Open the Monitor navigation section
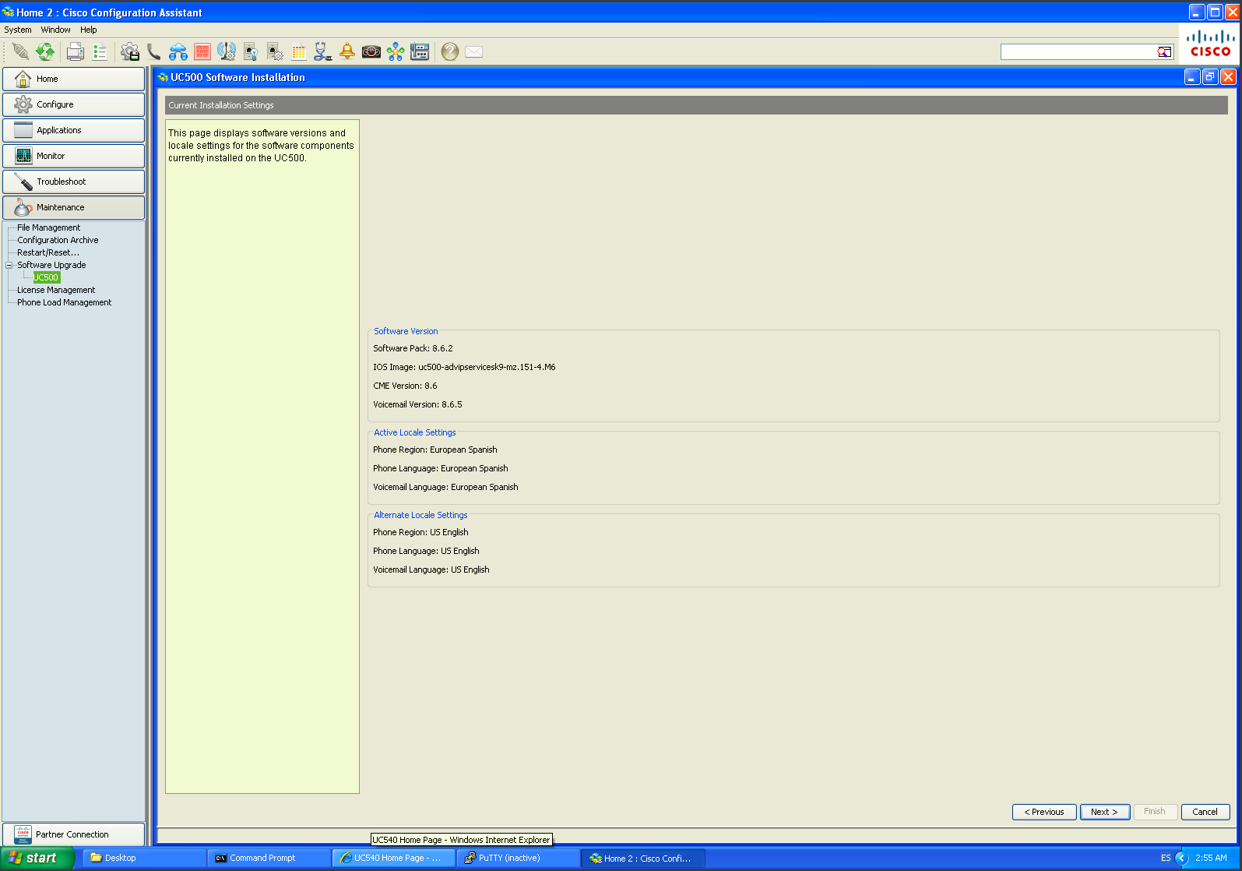The height and width of the screenshot is (871, 1242). (73, 156)
